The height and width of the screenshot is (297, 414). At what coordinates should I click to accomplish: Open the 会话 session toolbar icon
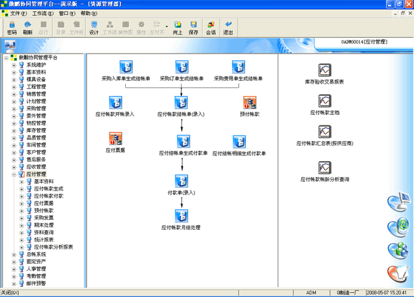coord(211,27)
